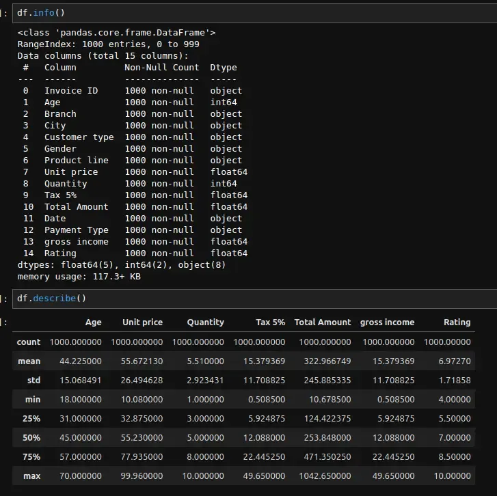Click the Total Amount header in describe table
The height and width of the screenshot is (496, 497).
pos(323,322)
